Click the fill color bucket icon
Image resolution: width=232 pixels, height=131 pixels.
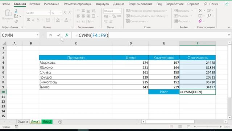(x=58, y=20)
